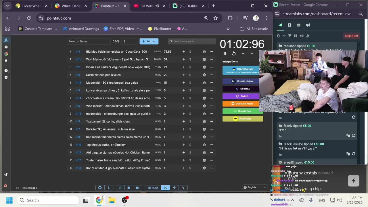Click the save icon in bottom toolbar
This screenshot has width=368, height=207.
[120, 188]
